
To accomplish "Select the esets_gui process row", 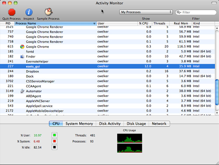I will [107, 66].
